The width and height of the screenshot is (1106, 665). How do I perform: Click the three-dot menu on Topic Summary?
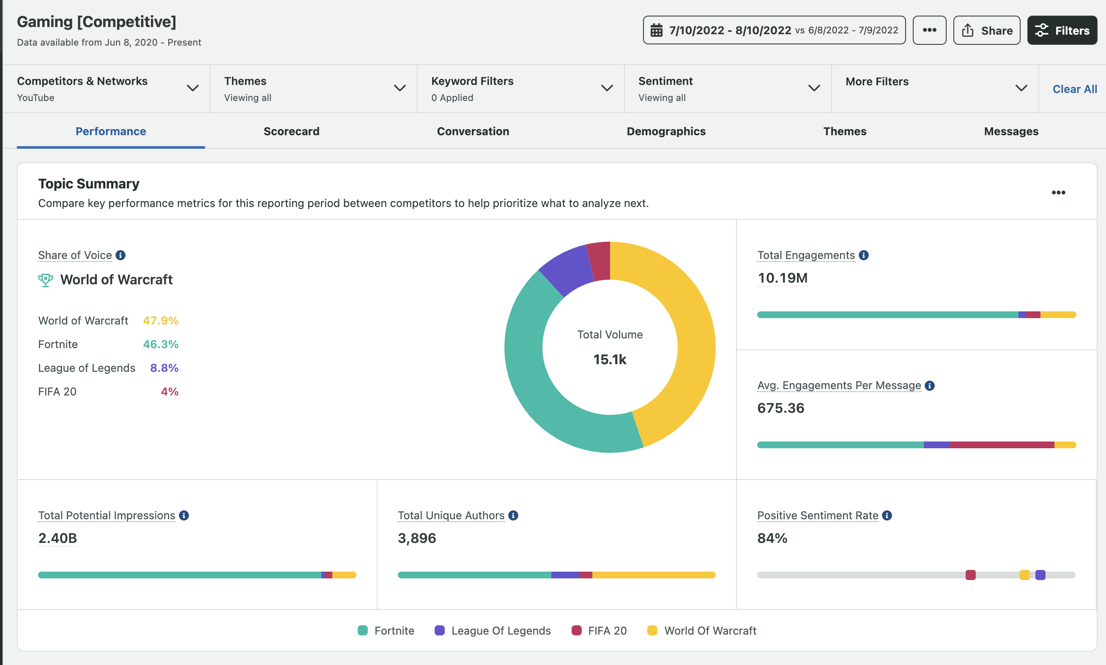1058,193
